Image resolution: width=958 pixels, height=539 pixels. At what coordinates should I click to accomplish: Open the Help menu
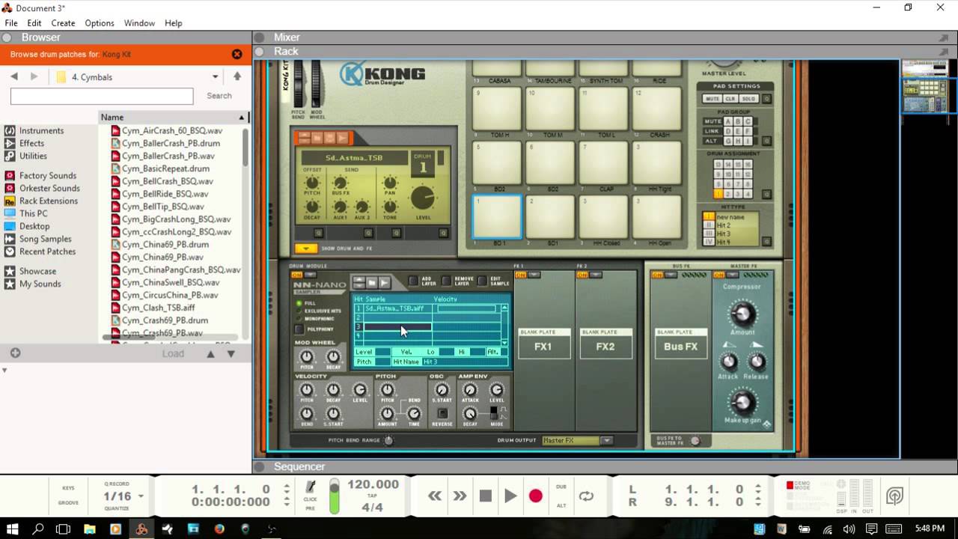(174, 23)
